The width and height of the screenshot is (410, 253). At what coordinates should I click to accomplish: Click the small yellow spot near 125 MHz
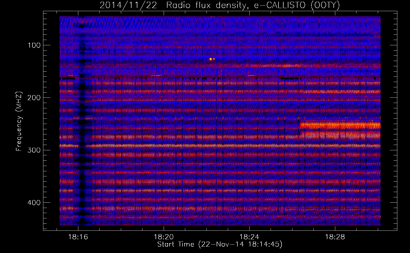pyautogui.click(x=212, y=59)
